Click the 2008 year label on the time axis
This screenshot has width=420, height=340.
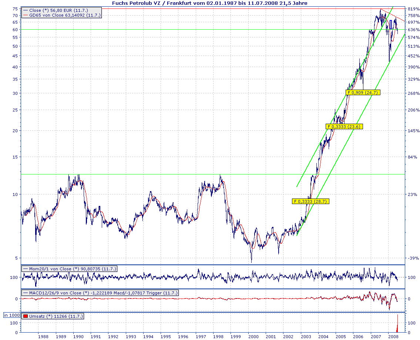[393, 337]
